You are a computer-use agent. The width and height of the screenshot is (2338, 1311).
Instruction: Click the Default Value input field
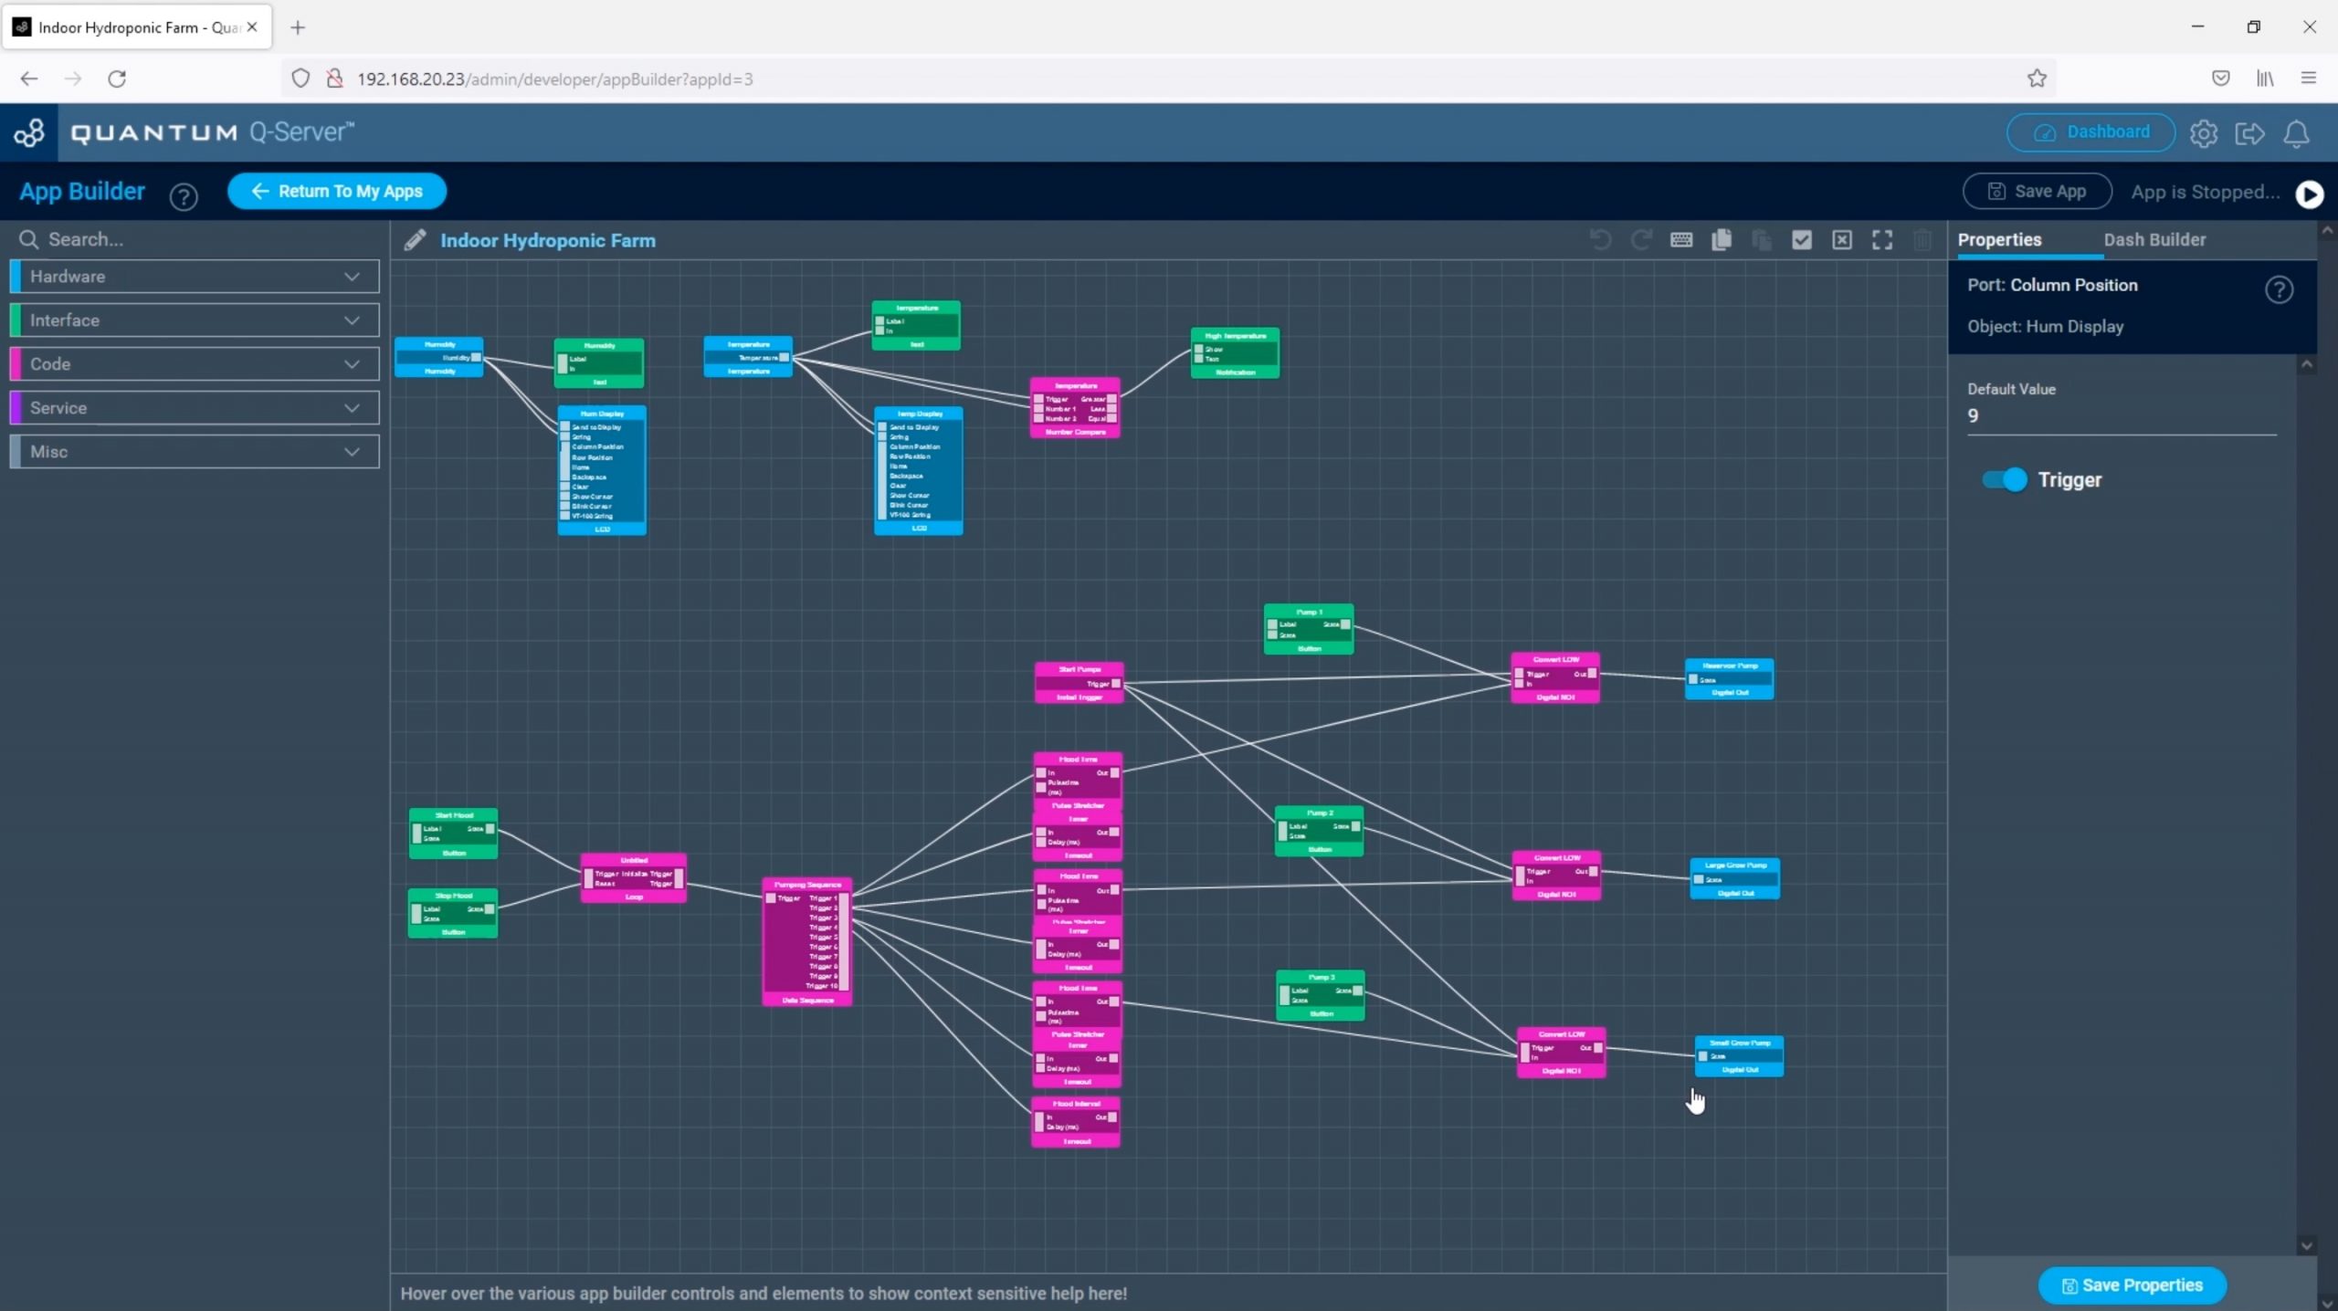point(2119,416)
